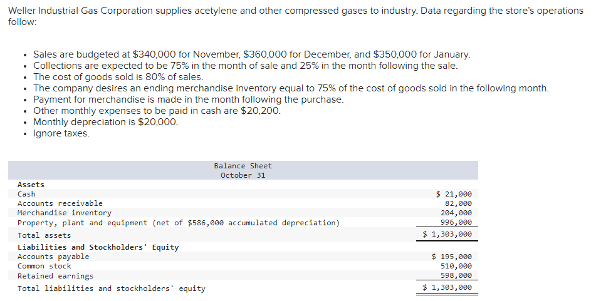Click the Total assets amount $1,303,000
The width and height of the screenshot is (596, 301).
click(447, 235)
